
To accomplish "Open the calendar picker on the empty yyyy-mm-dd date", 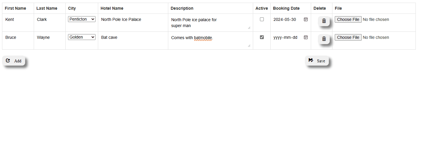I will coord(306,37).
